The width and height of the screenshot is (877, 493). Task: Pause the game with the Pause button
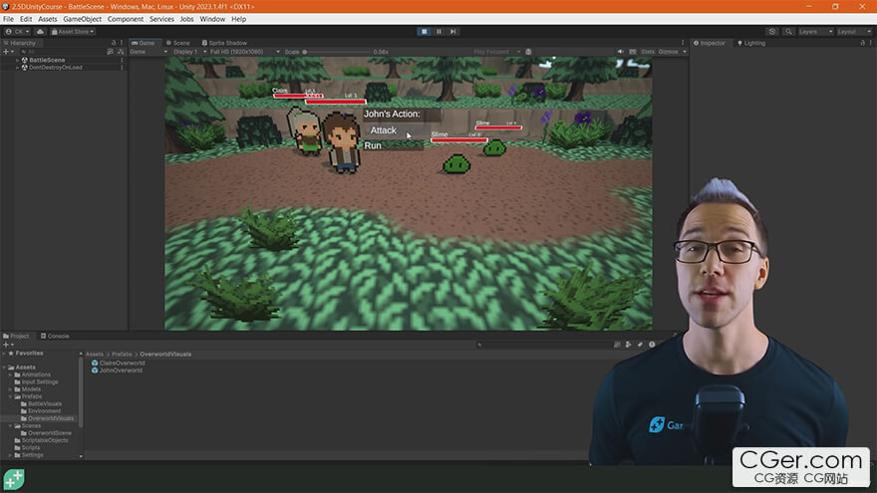click(439, 31)
